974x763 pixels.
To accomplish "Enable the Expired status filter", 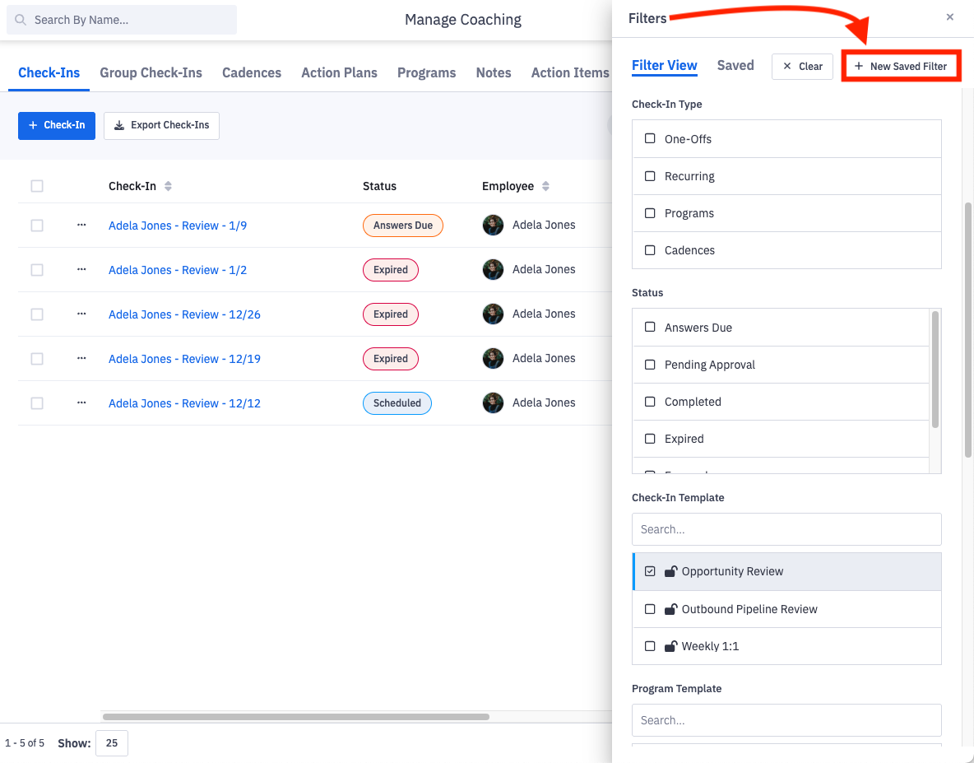I will (650, 439).
